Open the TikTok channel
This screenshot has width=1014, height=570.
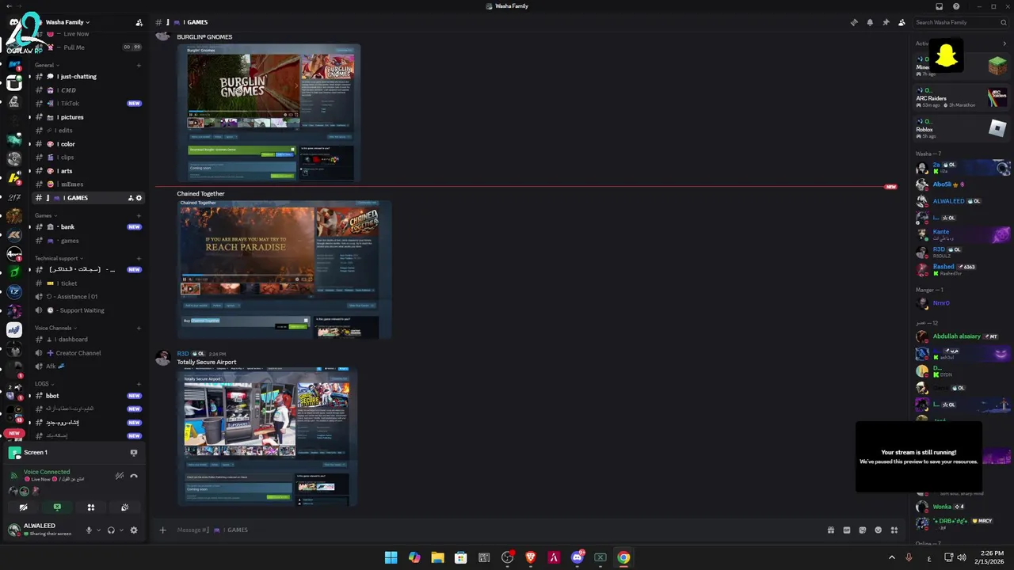pos(88,104)
